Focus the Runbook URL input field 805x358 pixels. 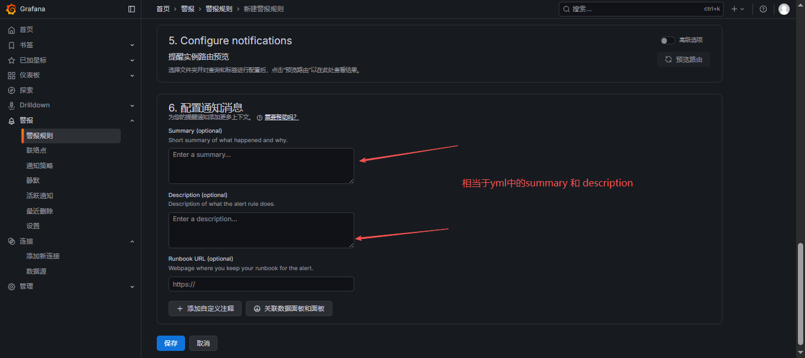click(261, 284)
